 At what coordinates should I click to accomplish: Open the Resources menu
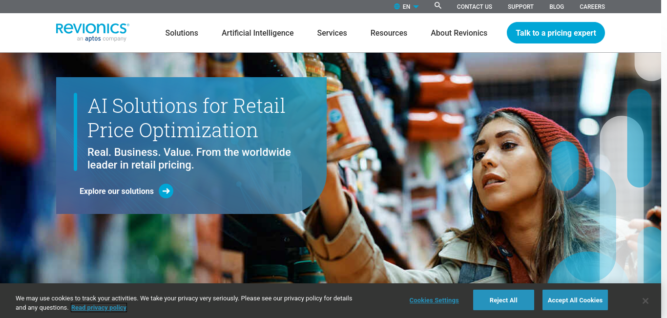389,33
